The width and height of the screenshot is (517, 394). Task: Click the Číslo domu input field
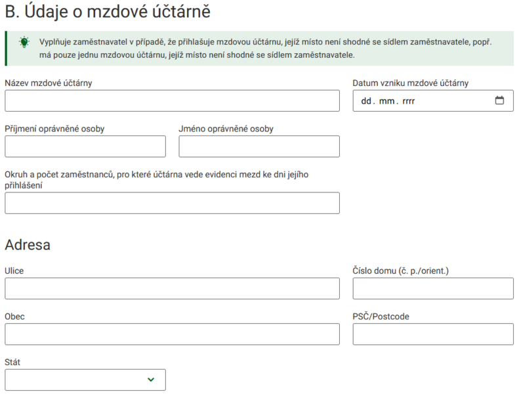(433, 288)
